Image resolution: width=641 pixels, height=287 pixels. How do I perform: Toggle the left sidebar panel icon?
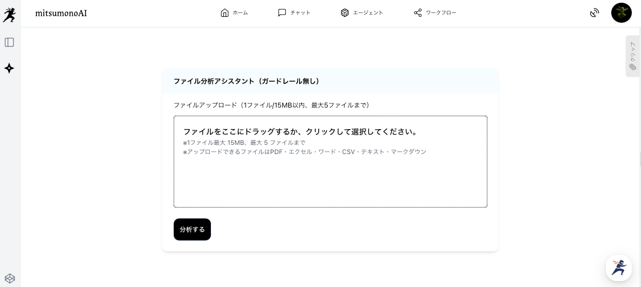coord(9,42)
